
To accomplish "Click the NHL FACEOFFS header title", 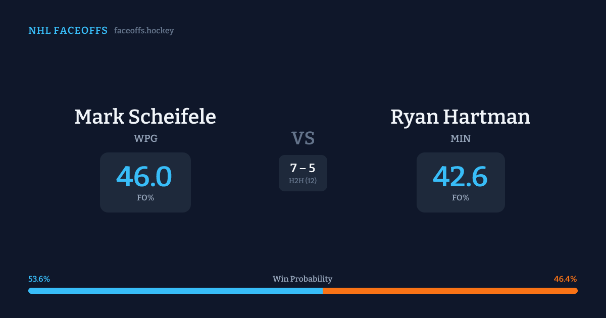I will 68,31.
